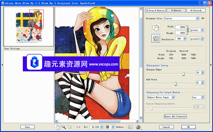The height and width of the screenshot is (132, 213).
Task: Click the preview layout icon beside Before
Action: pyautogui.click(x=130, y=127)
